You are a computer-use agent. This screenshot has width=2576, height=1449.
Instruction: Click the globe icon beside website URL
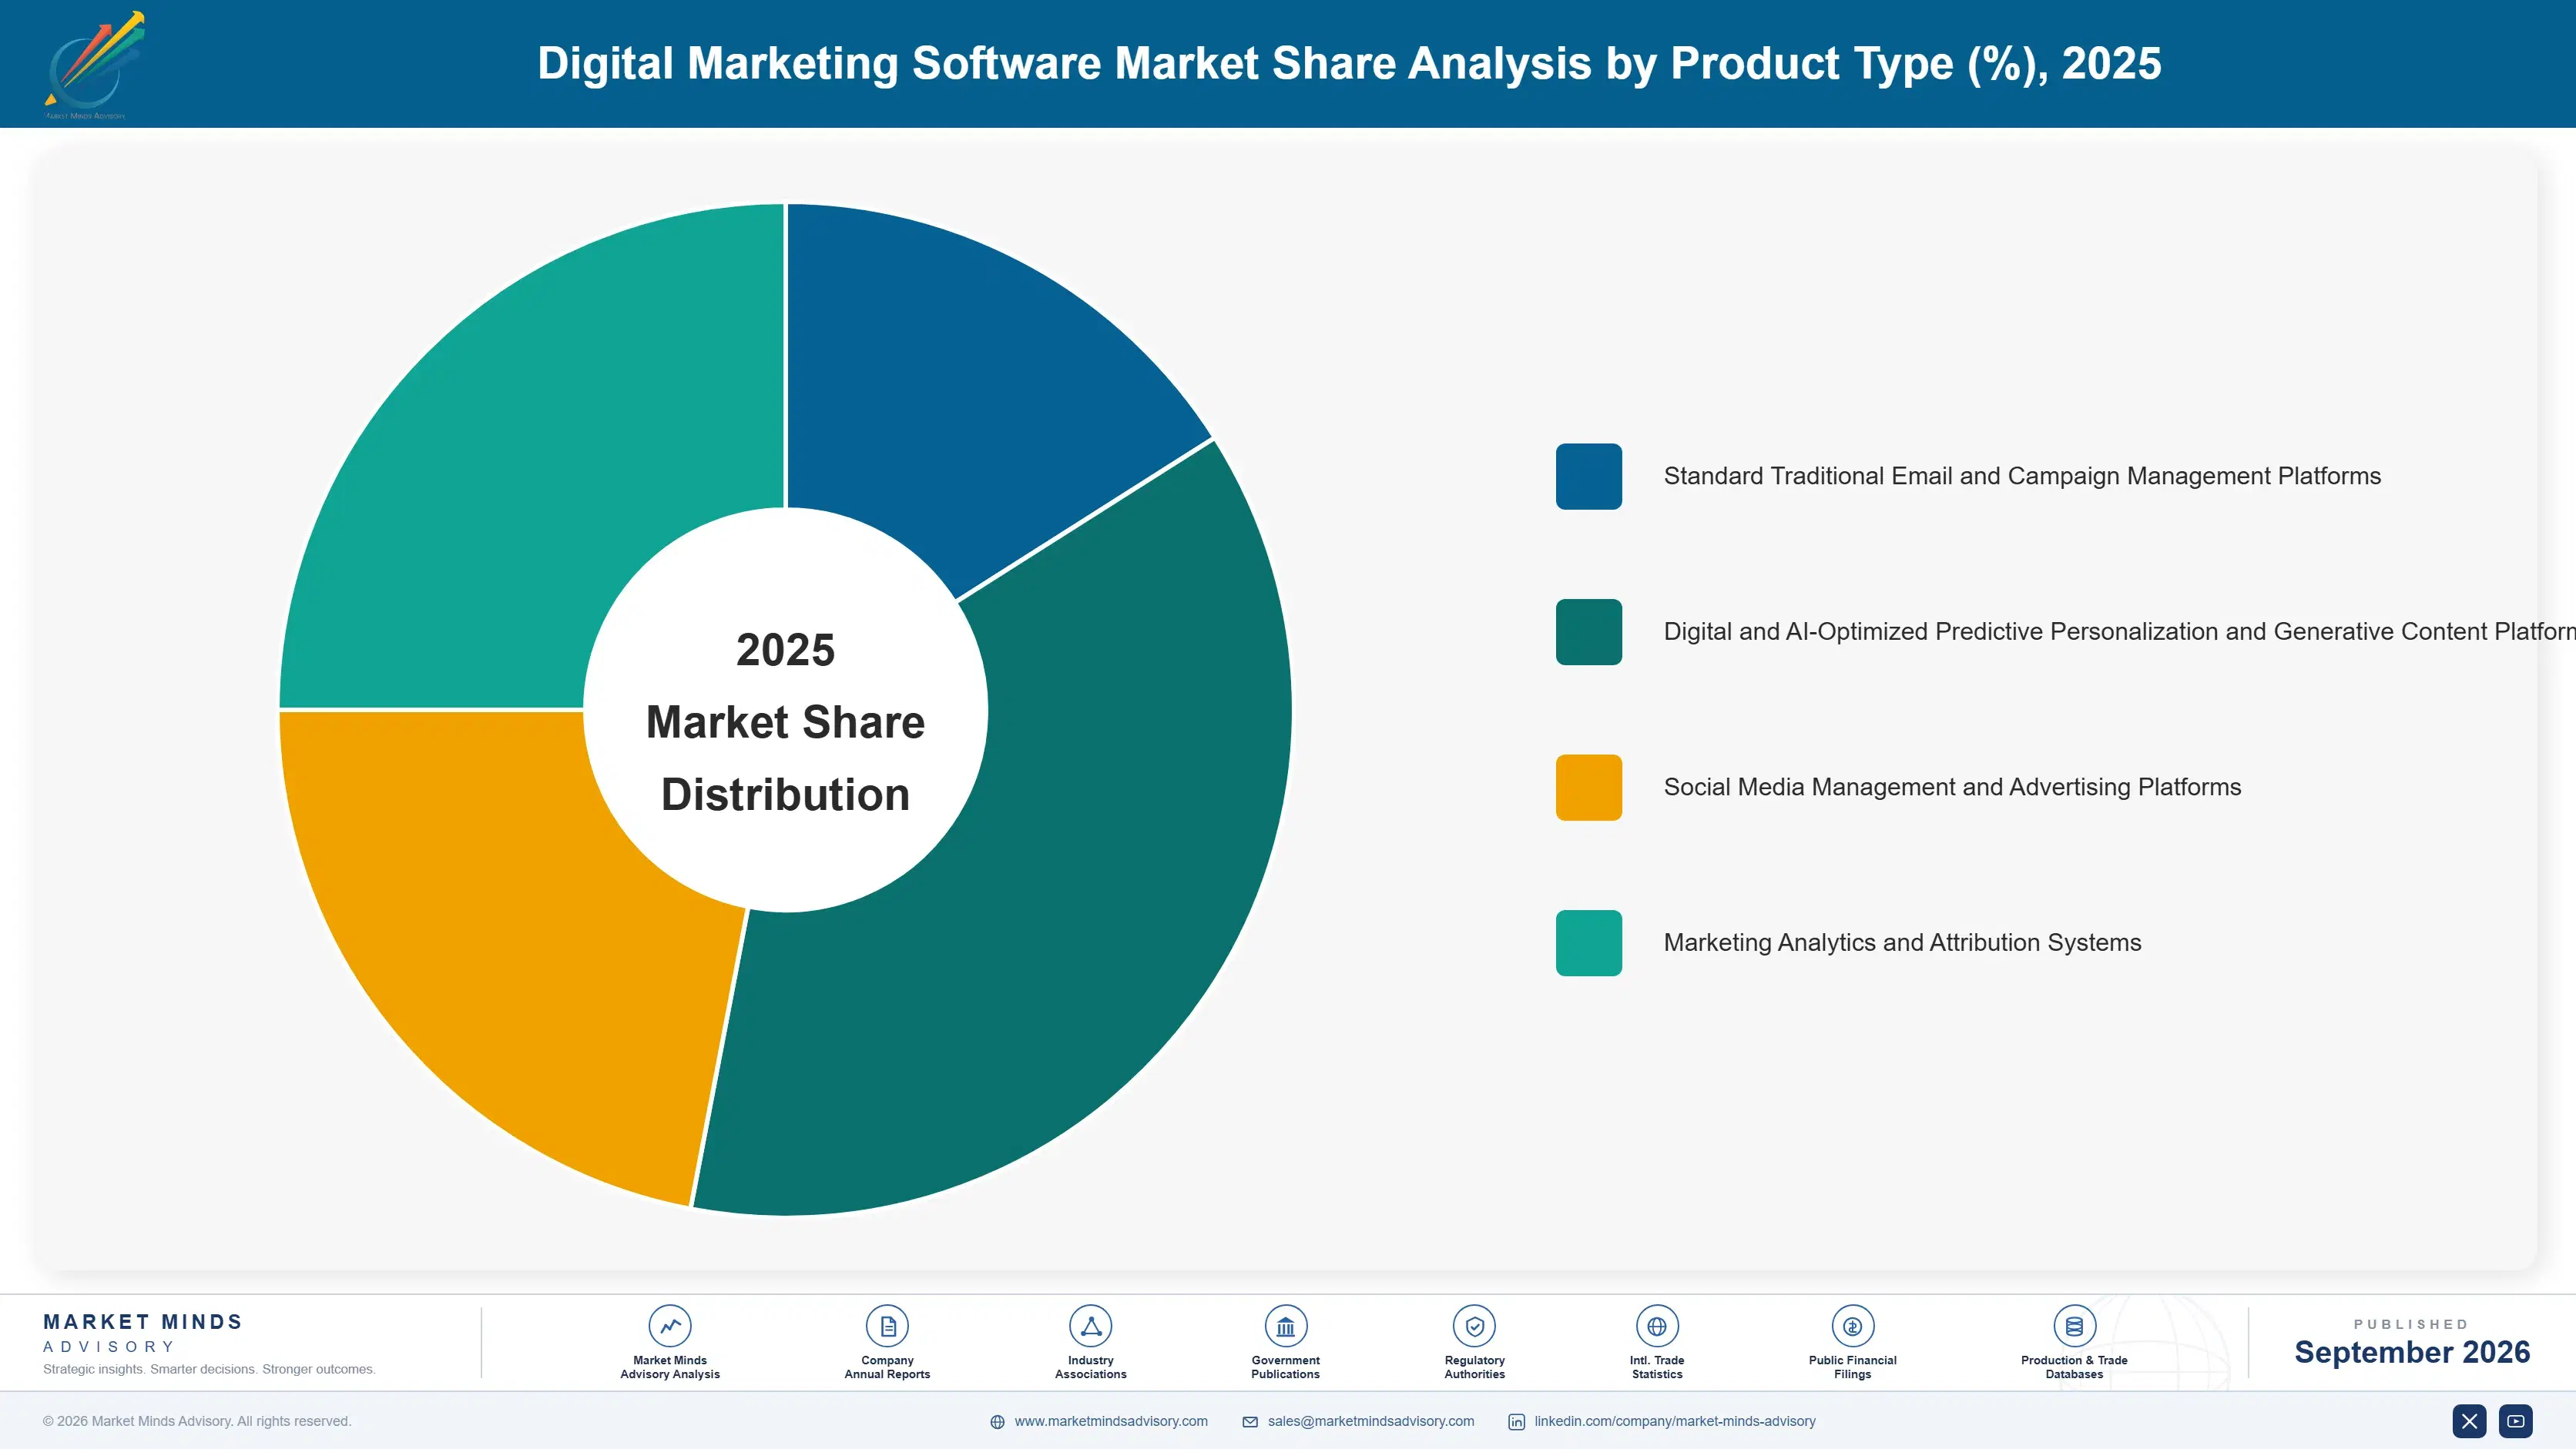(x=997, y=1422)
